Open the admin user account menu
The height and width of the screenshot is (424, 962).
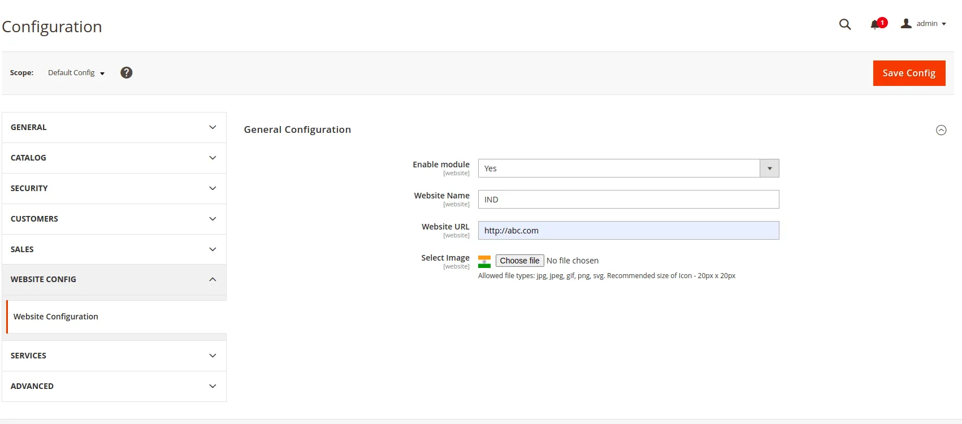[x=924, y=24]
